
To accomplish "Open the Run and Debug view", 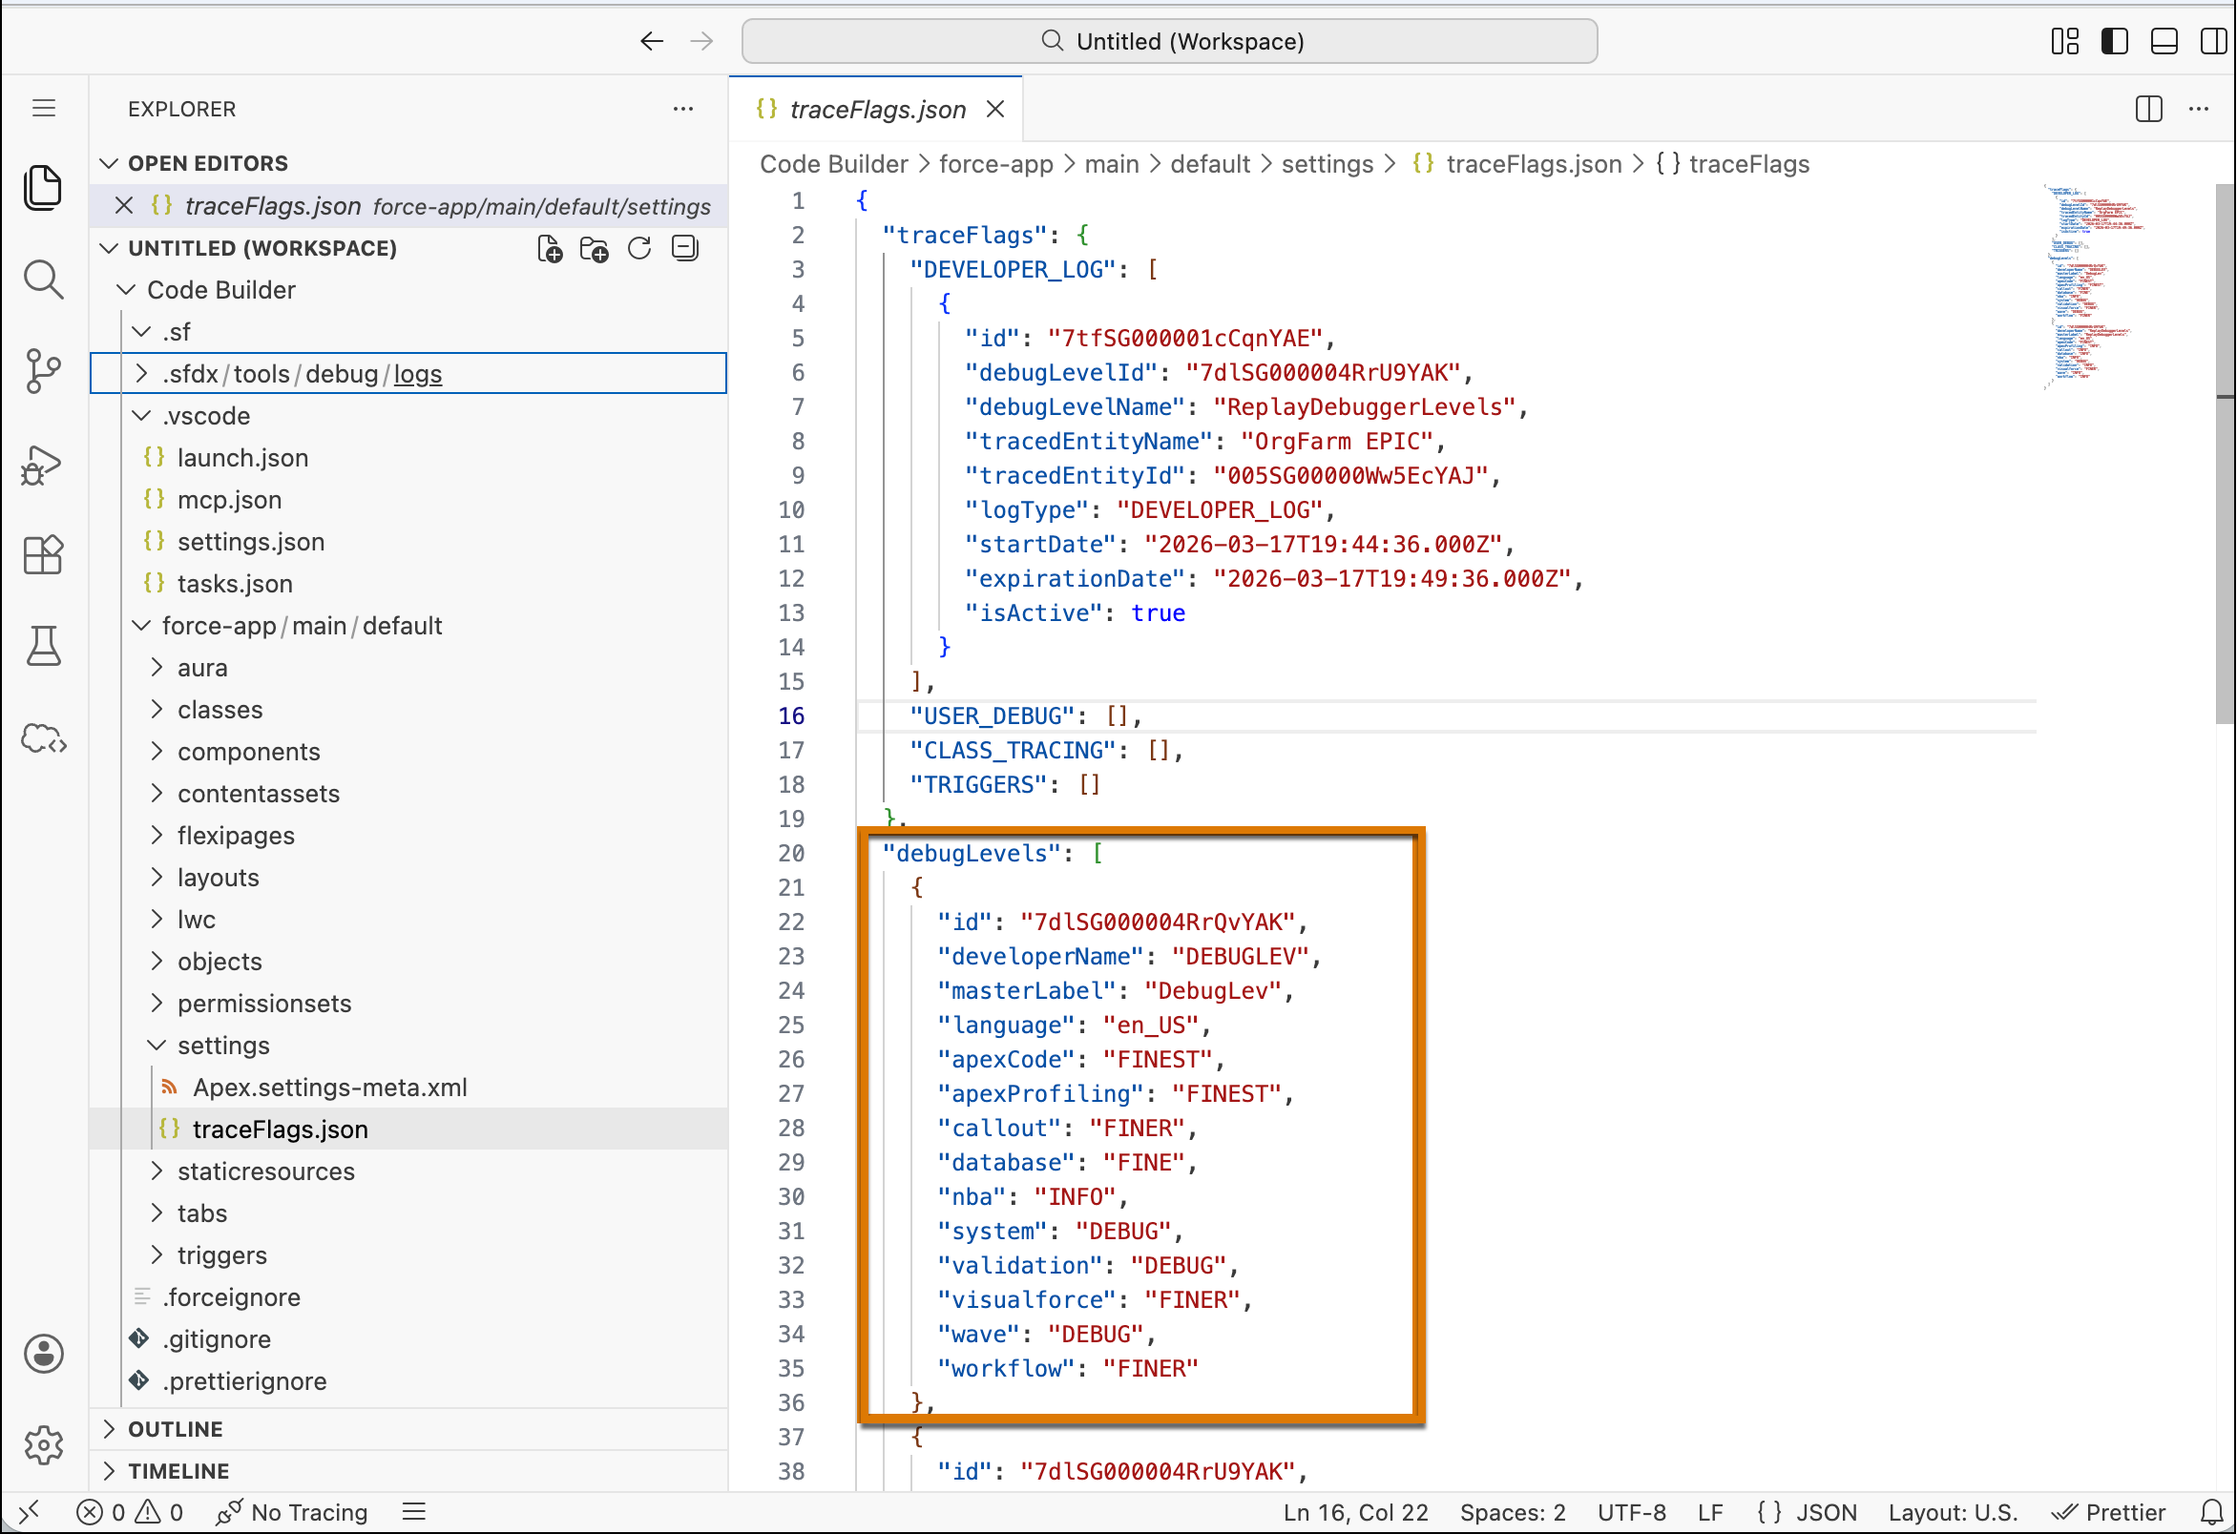I will tap(43, 464).
